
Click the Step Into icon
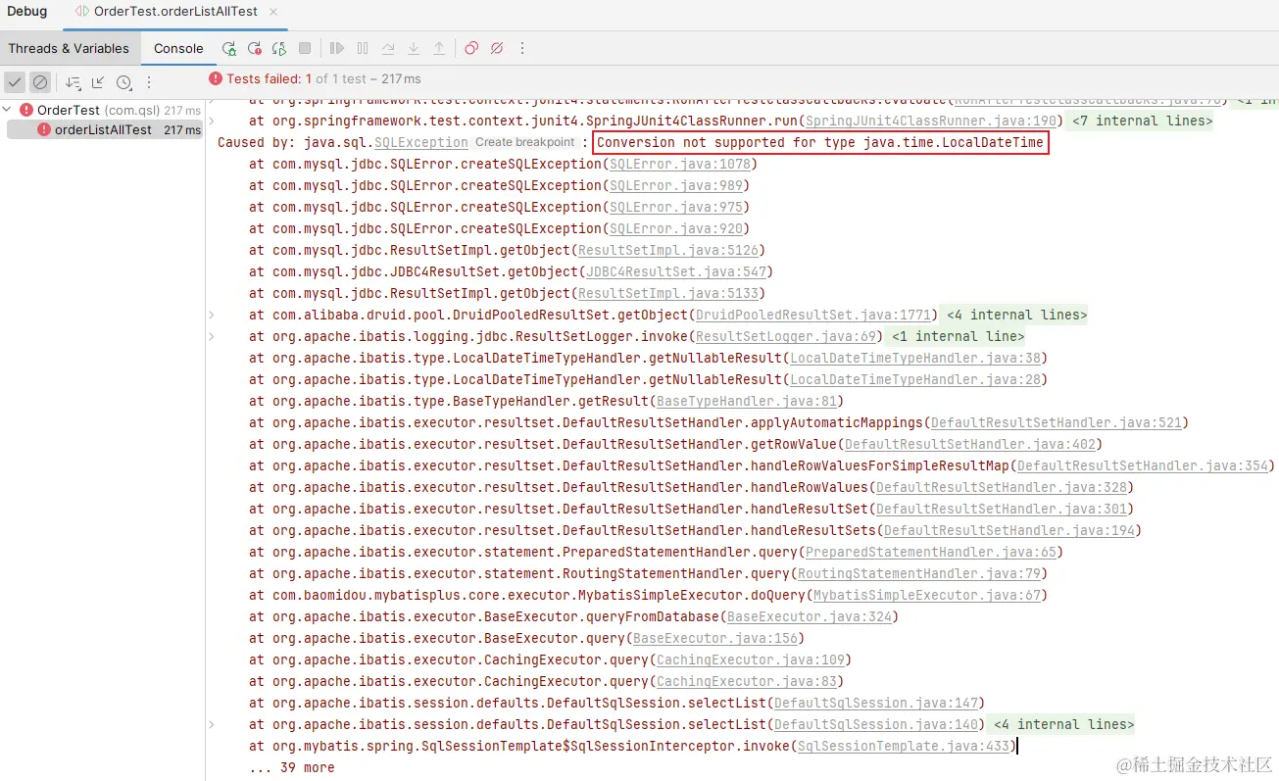pyautogui.click(x=414, y=48)
